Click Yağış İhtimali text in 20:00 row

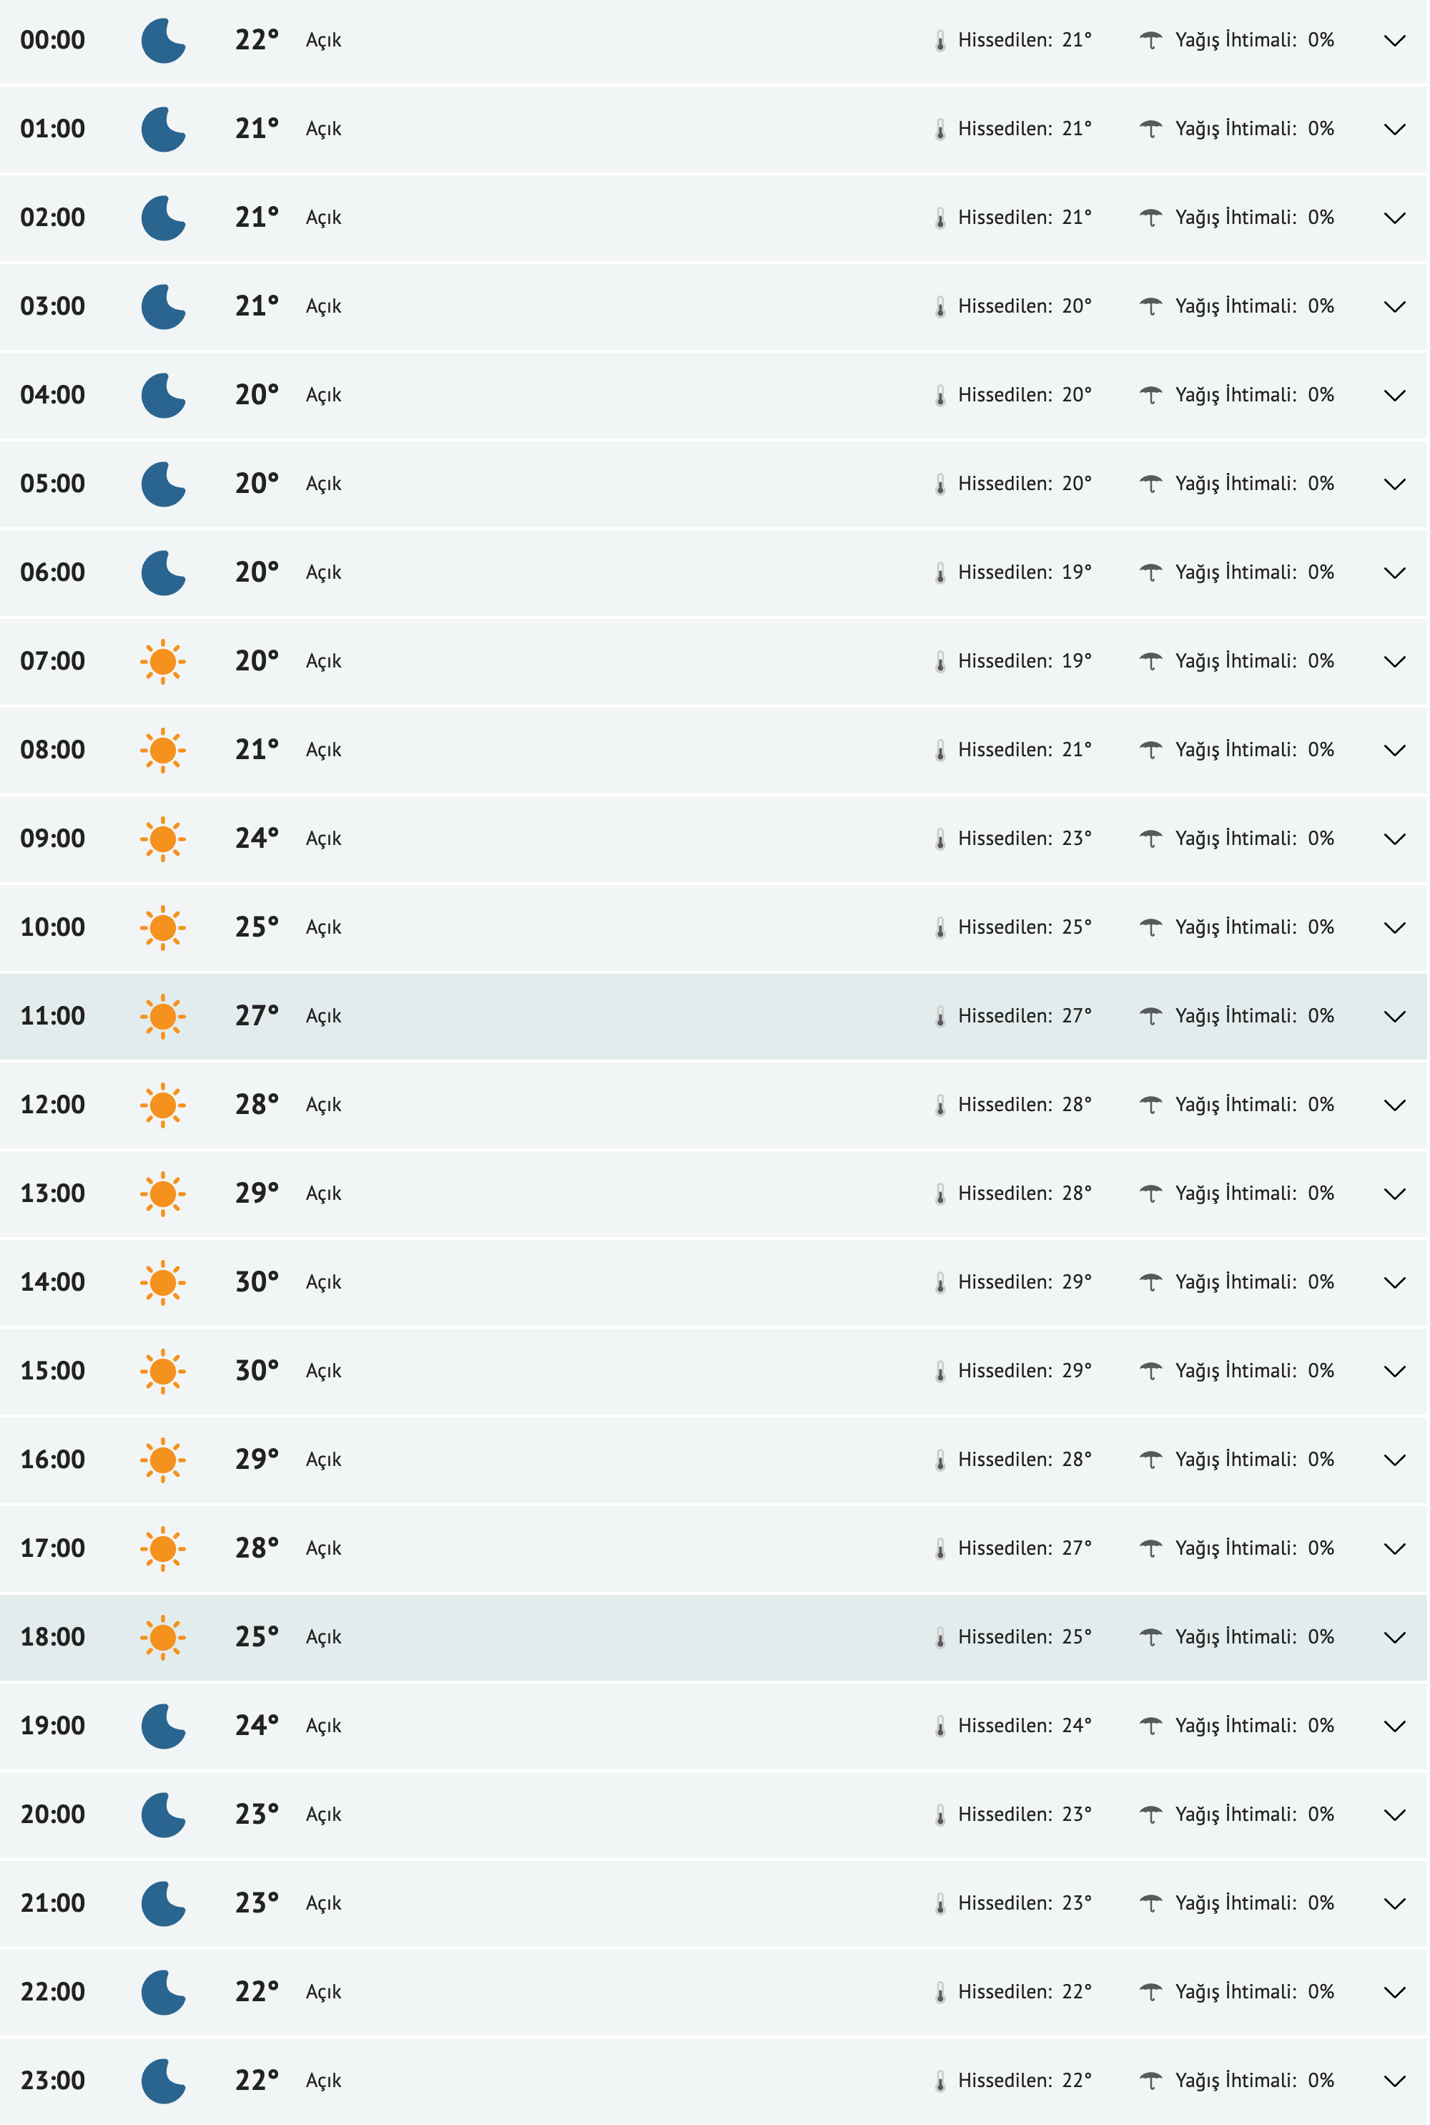click(1236, 1814)
